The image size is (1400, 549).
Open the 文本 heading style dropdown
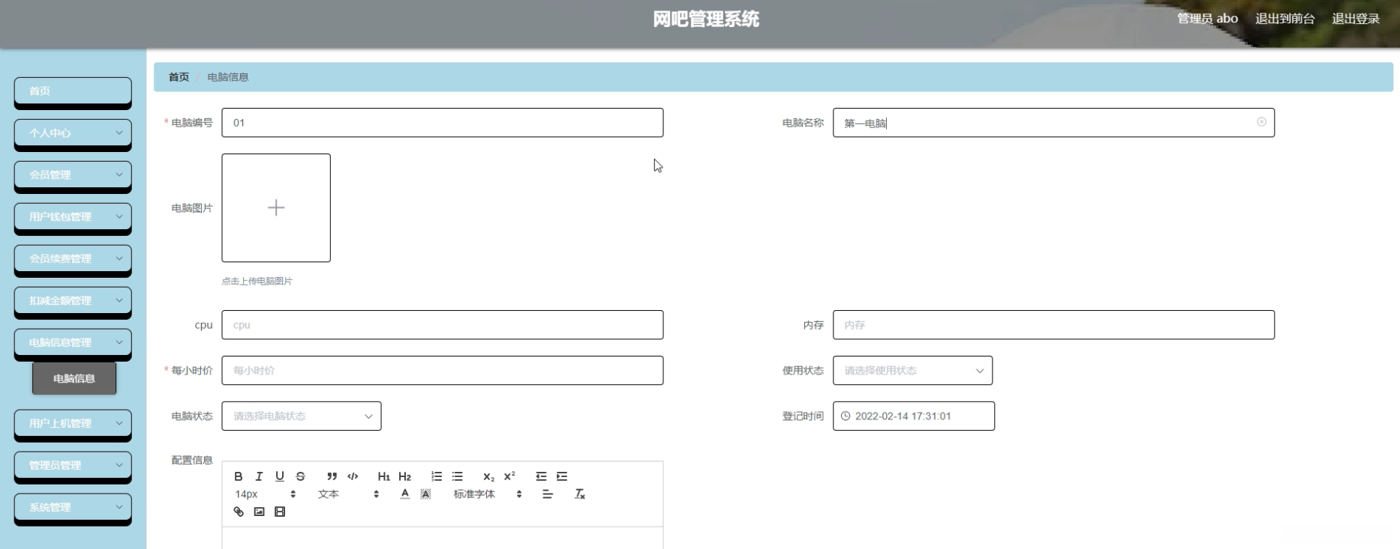coord(348,494)
